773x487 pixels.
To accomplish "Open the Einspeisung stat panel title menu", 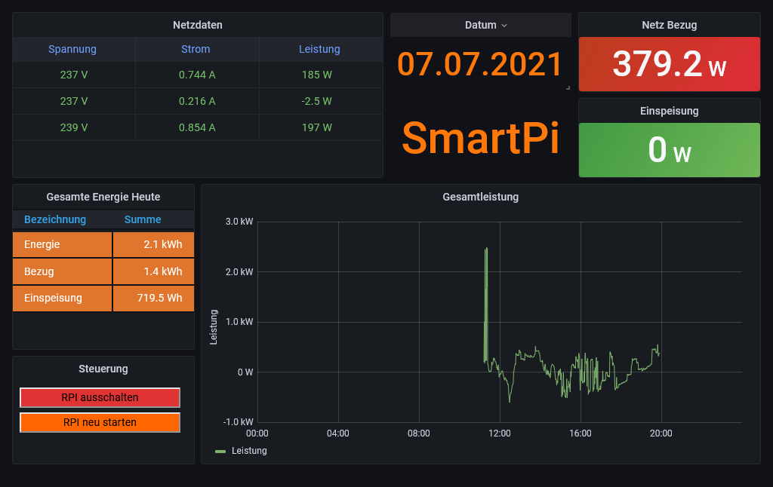I will click(669, 111).
